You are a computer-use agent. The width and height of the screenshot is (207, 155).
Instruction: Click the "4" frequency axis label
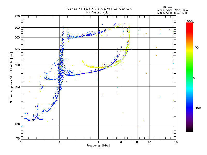(98, 142)
